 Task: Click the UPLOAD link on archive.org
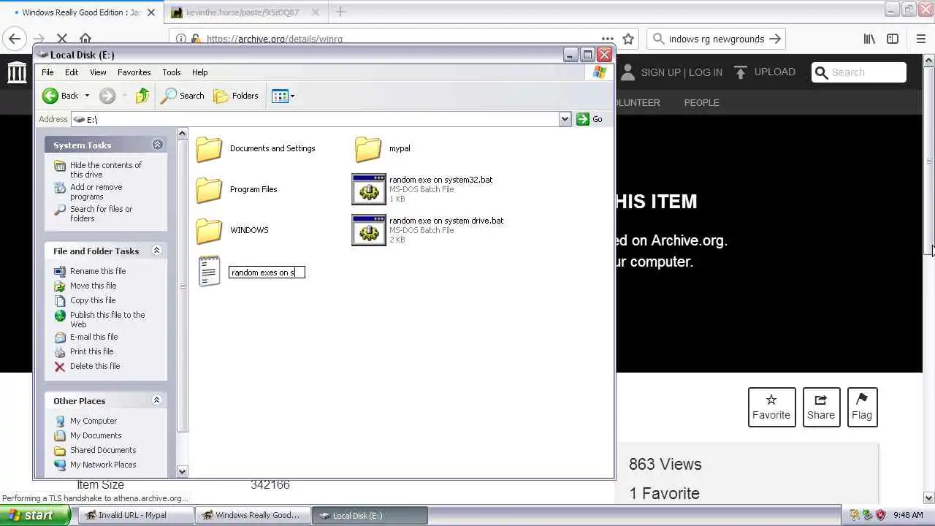764,72
